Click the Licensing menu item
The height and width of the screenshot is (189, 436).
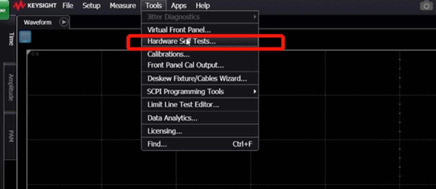click(165, 131)
